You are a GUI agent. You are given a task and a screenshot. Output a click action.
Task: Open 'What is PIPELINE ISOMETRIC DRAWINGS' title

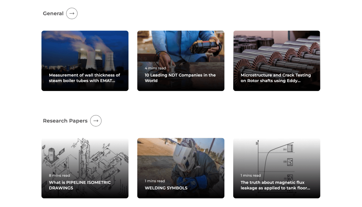pyautogui.click(x=80, y=185)
